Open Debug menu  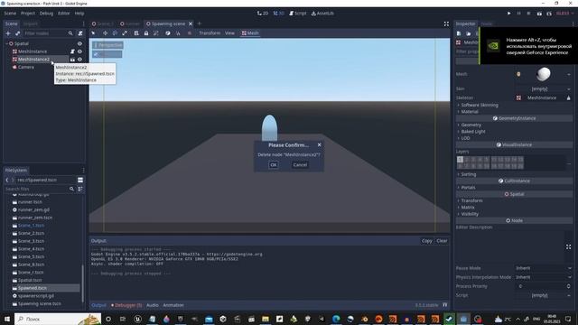coord(46,14)
